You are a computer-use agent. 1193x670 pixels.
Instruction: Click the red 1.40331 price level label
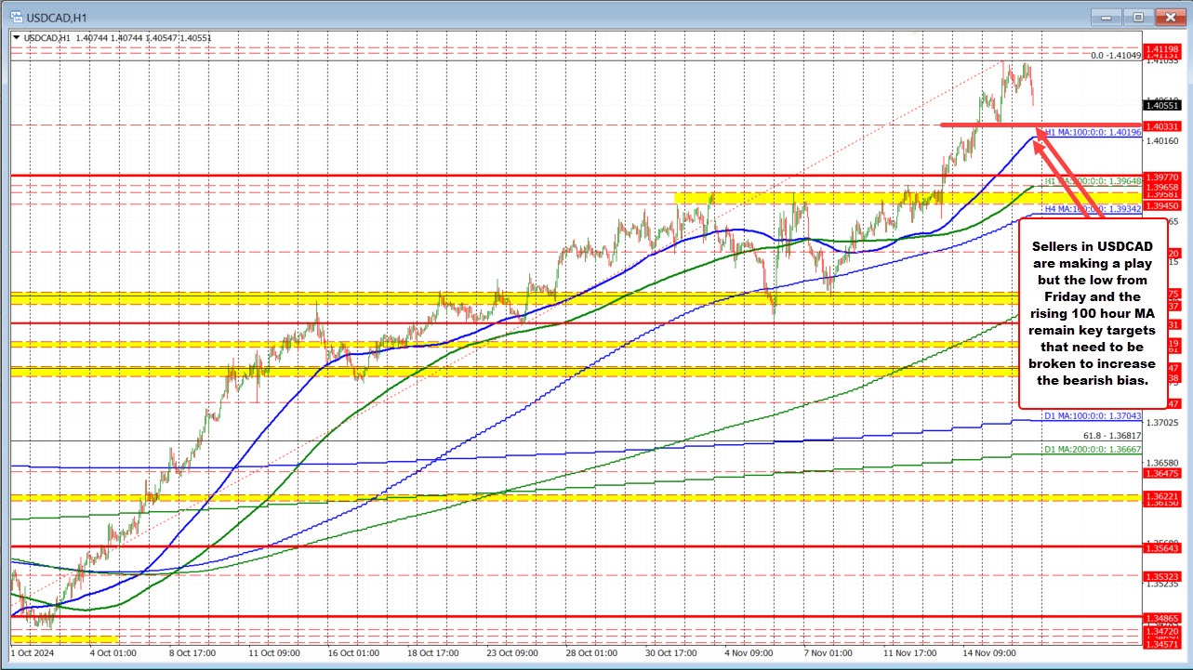1164,124
